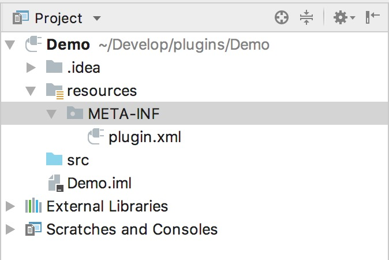The height and width of the screenshot is (260, 389).
Task: Click the Scratches and Consoles icon
Action: (33, 228)
